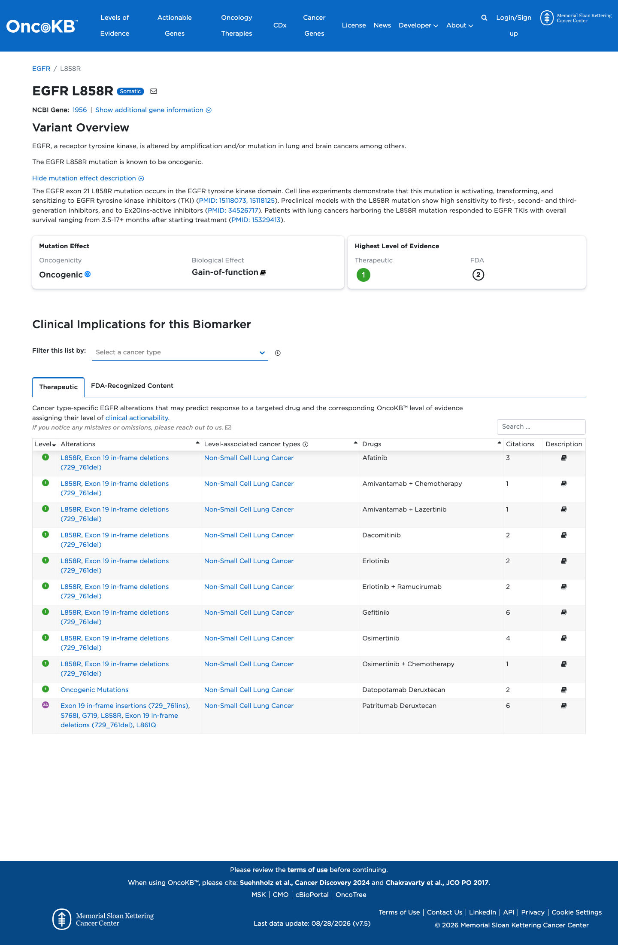Open description icon for the Erlotinib row
This screenshot has width=618, height=945.
tap(564, 561)
